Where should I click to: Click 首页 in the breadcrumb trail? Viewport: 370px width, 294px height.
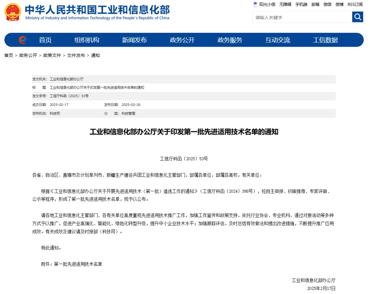(x=9, y=55)
